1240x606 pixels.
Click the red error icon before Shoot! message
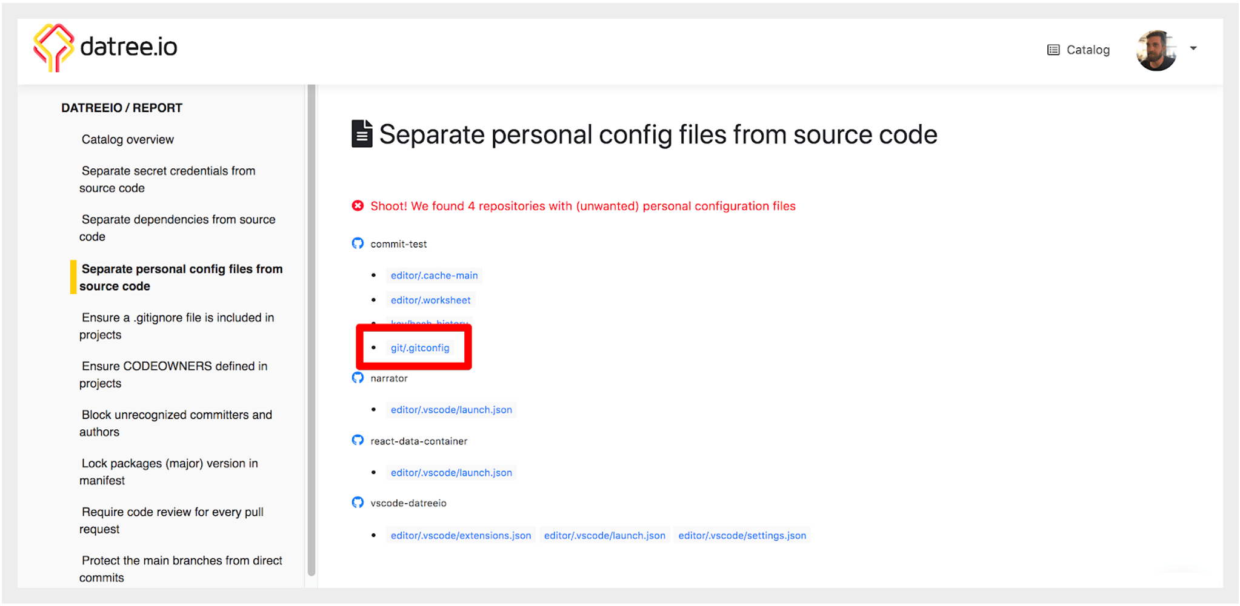pos(358,206)
